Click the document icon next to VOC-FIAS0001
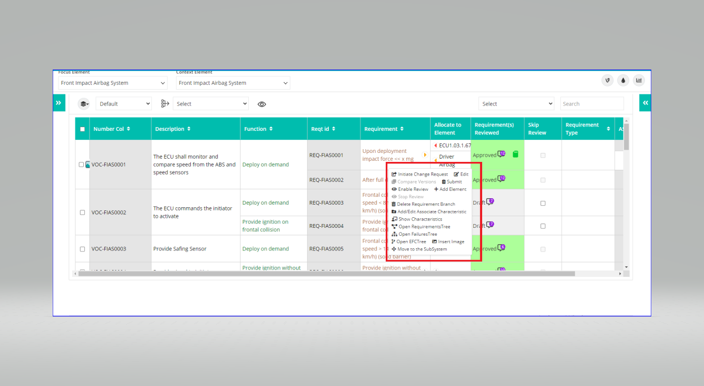 tap(87, 165)
